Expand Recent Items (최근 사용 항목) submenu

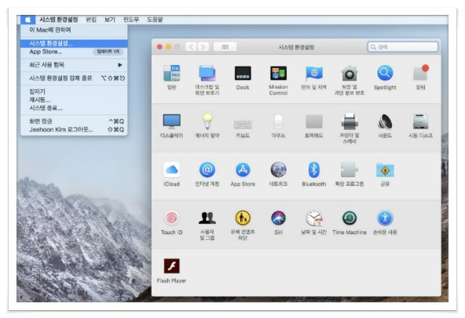[74, 65]
